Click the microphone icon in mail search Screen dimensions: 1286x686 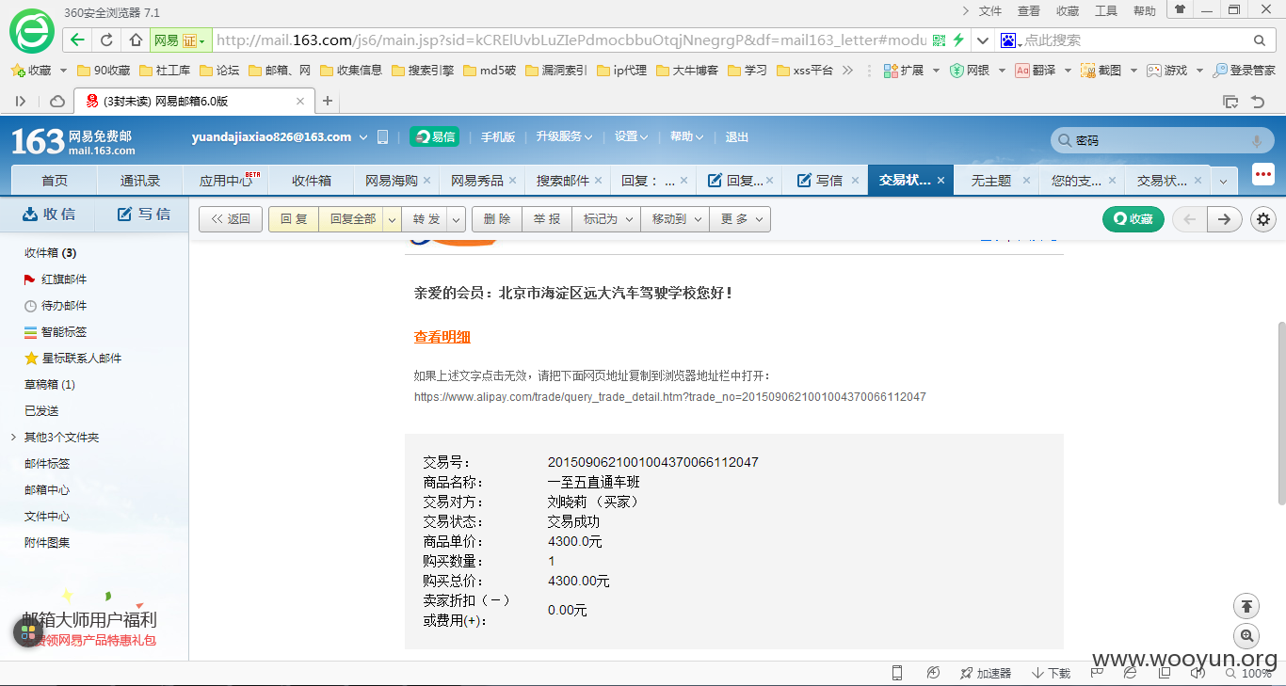[x=1257, y=140]
